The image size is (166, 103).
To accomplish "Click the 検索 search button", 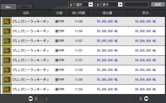I will [x=158, y=4].
